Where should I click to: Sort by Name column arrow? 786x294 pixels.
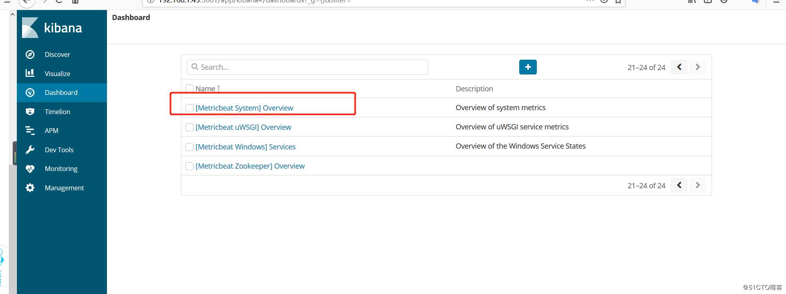point(219,89)
